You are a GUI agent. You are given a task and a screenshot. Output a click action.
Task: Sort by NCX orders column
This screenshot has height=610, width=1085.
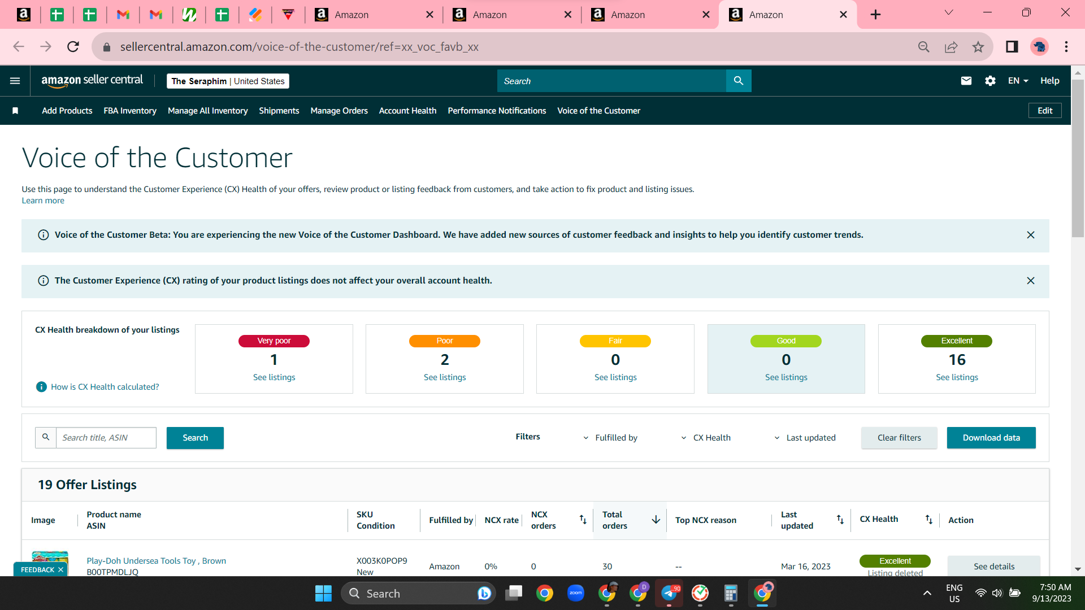583,520
